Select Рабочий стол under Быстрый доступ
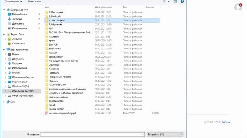Screen dimensions: 247x138 pyautogui.click(x=19, y=15)
